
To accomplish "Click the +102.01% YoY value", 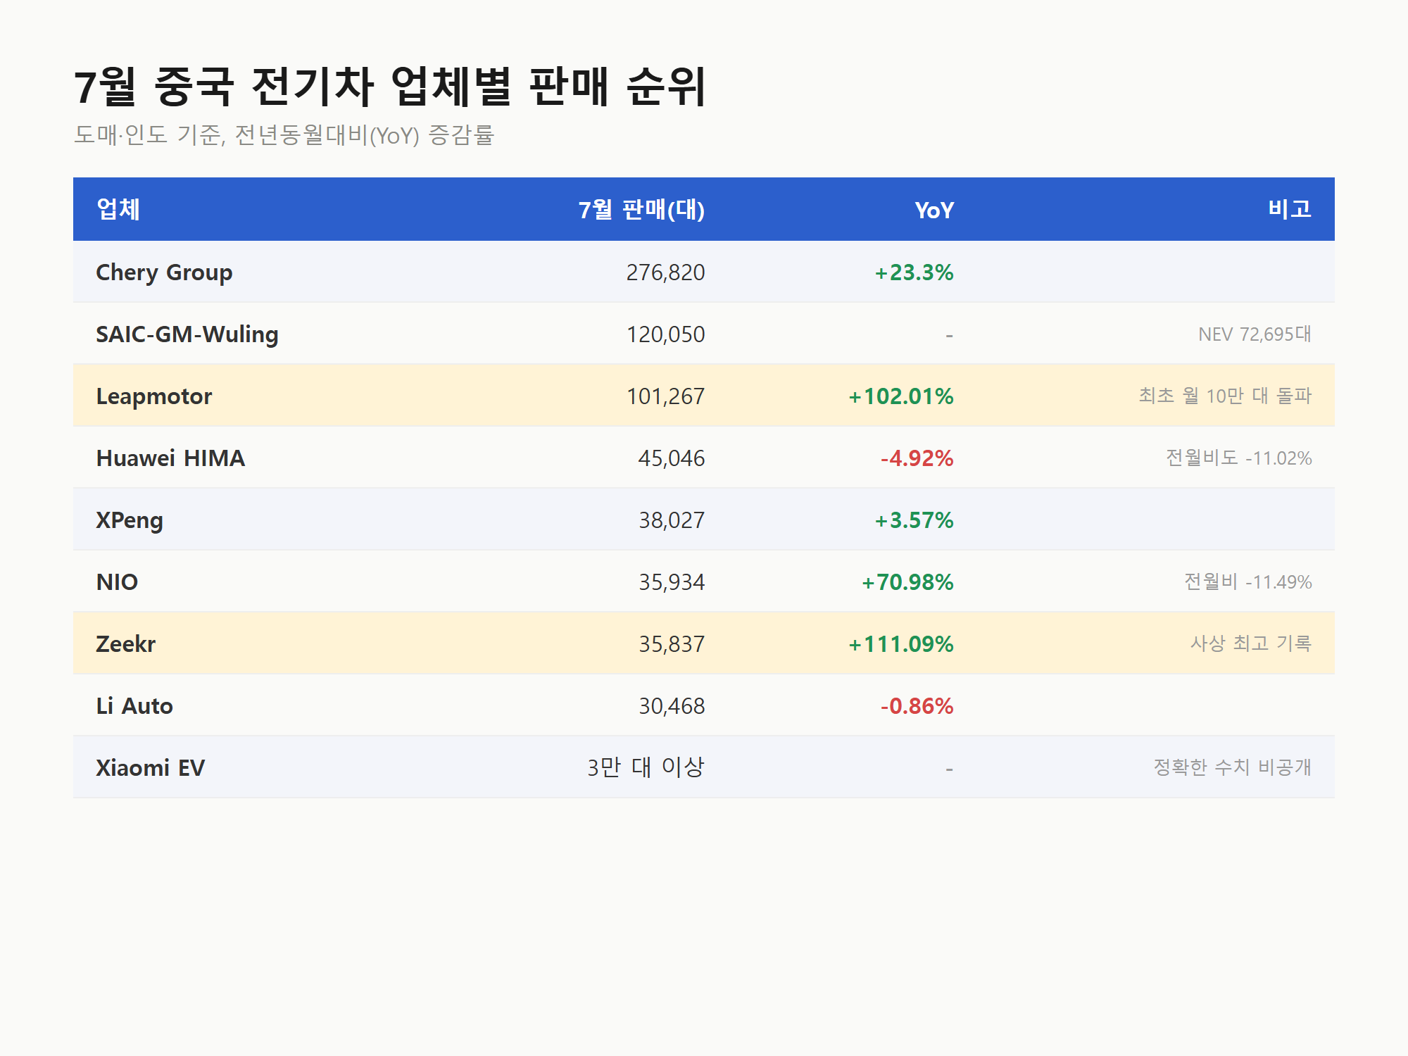I will point(900,396).
